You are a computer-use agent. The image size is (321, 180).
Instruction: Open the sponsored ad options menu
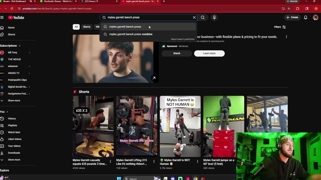(x=286, y=37)
